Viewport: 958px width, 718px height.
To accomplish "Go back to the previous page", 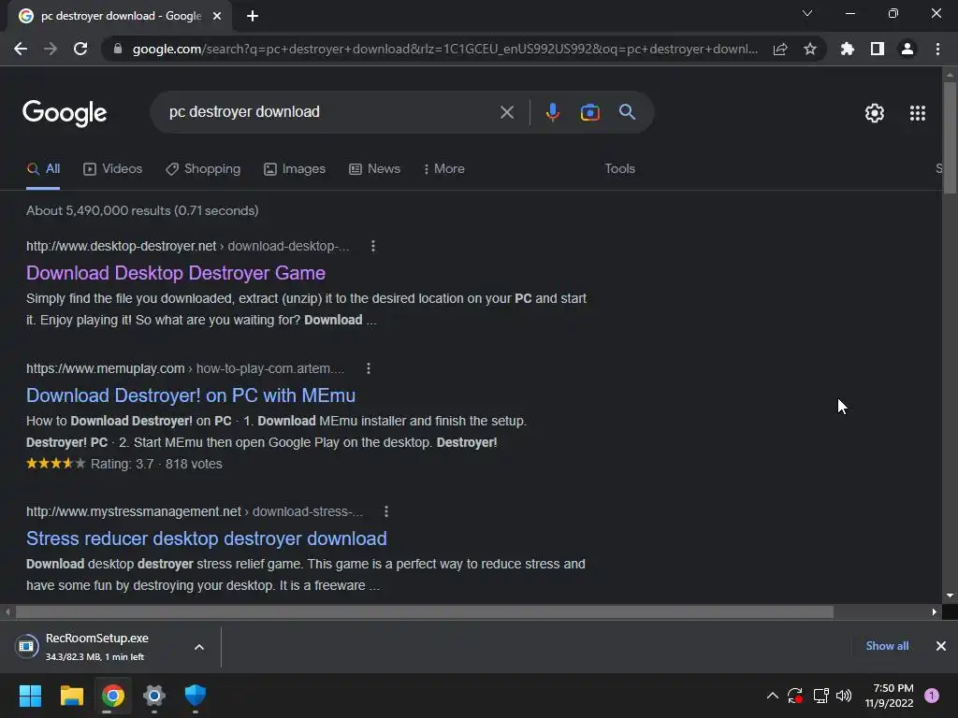I will pyautogui.click(x=21, y=49).
